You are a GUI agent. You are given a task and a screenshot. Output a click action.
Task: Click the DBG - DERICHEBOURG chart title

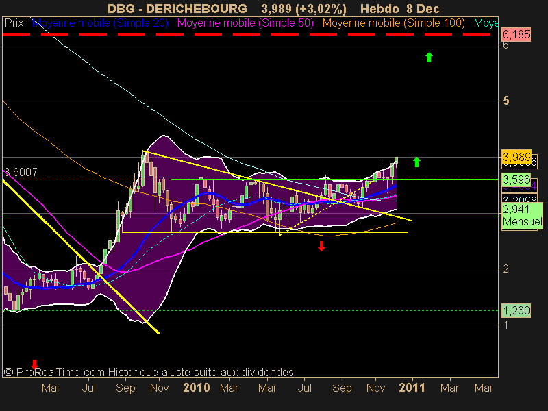(x=177, y=8)
